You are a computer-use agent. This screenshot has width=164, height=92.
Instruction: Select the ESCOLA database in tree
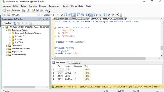coord(19,42)
